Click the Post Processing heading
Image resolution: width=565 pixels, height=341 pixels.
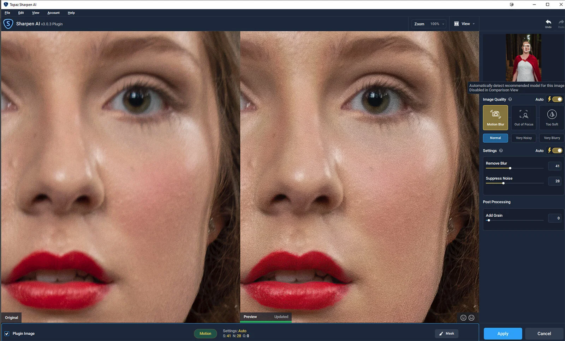496,202
